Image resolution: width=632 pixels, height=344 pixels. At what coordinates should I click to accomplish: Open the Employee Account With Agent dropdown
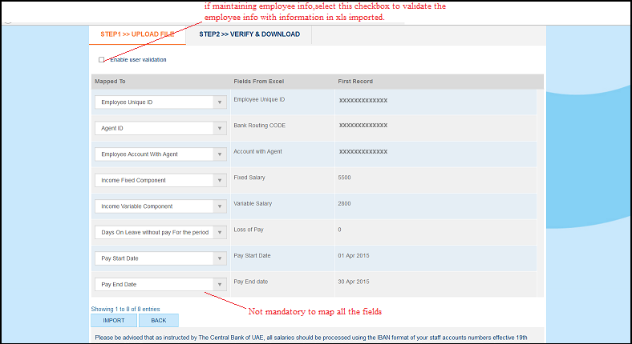(160, 154)
